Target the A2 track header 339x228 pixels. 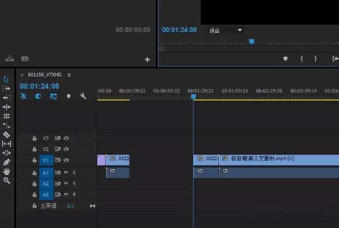pyautogui.click(x=46, y=184)
